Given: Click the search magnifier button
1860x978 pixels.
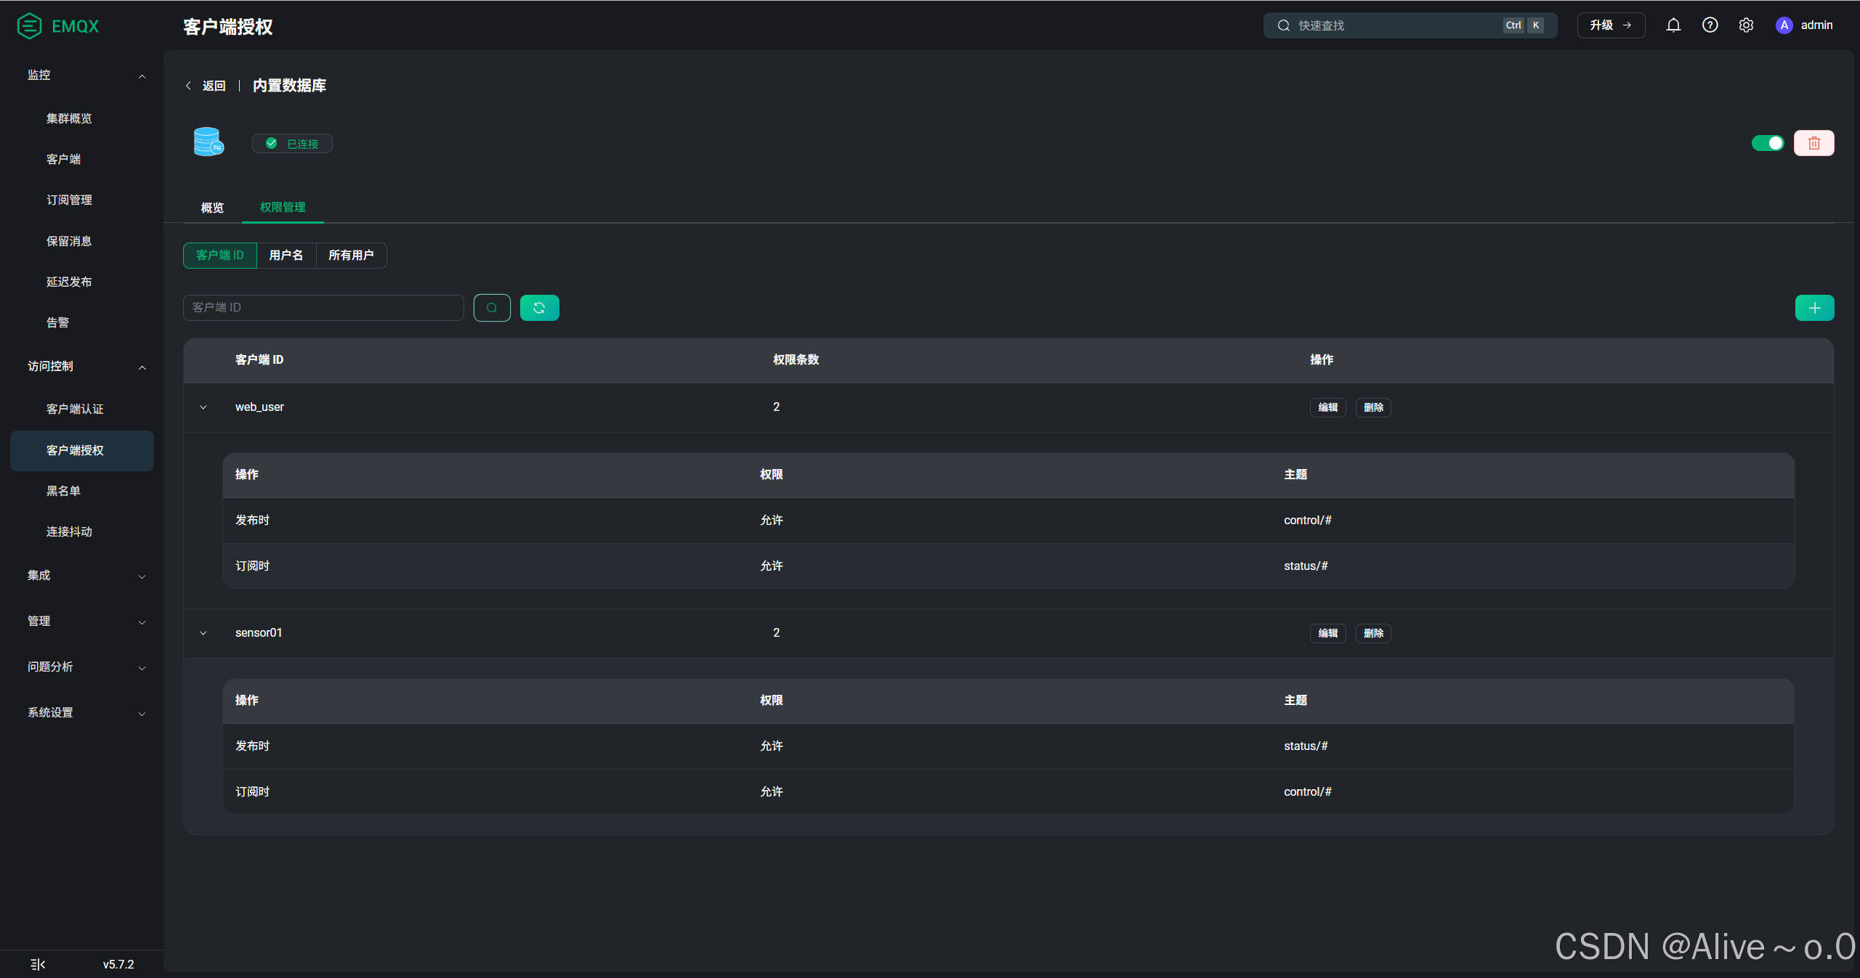Looking at the screenshot, I should 492,308.
